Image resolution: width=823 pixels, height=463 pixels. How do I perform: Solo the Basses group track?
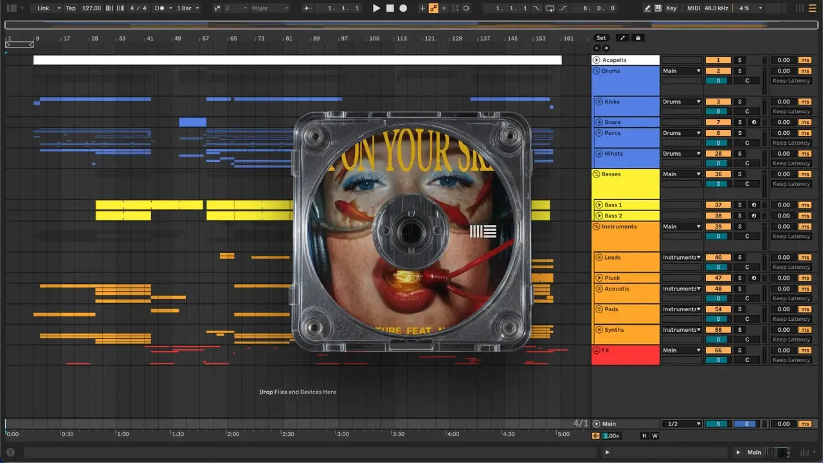click(739, 174)
